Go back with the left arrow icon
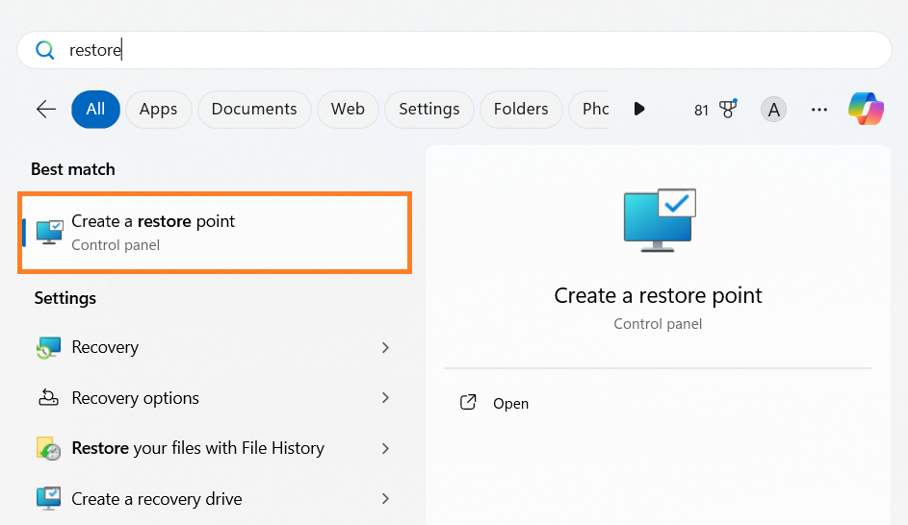This screenshot has width=908, height=525. (x=46, y=110)
